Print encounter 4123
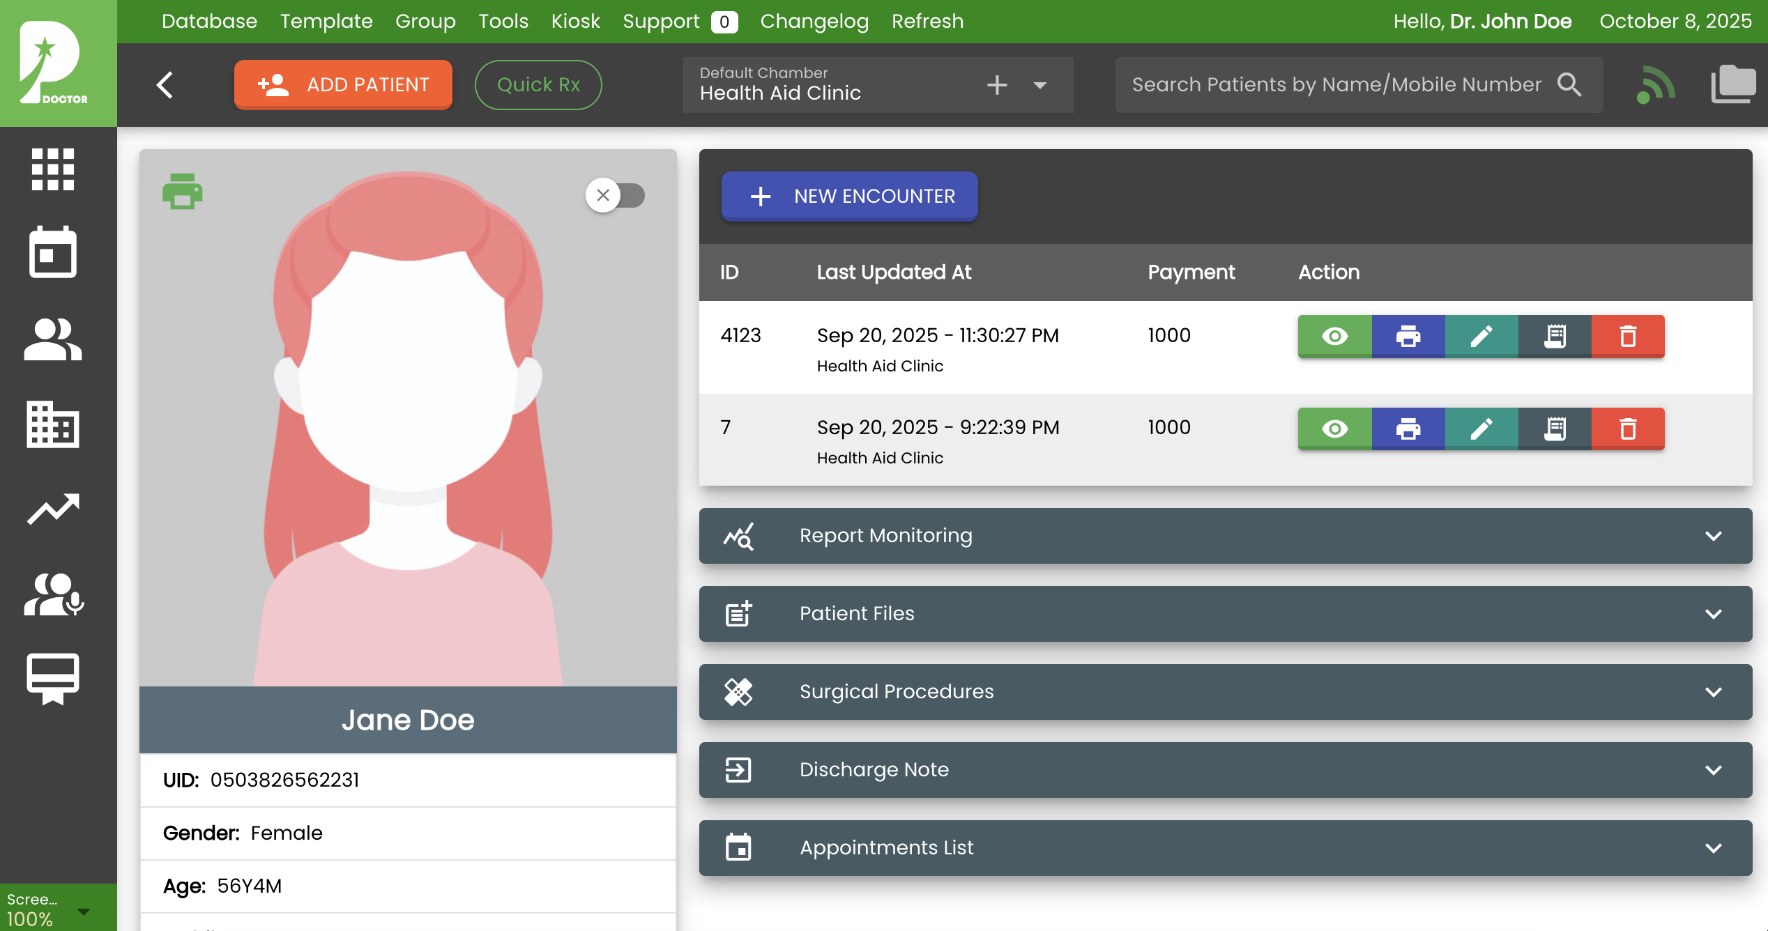Screen dimensions: 1768x931 click(1408, 337)
